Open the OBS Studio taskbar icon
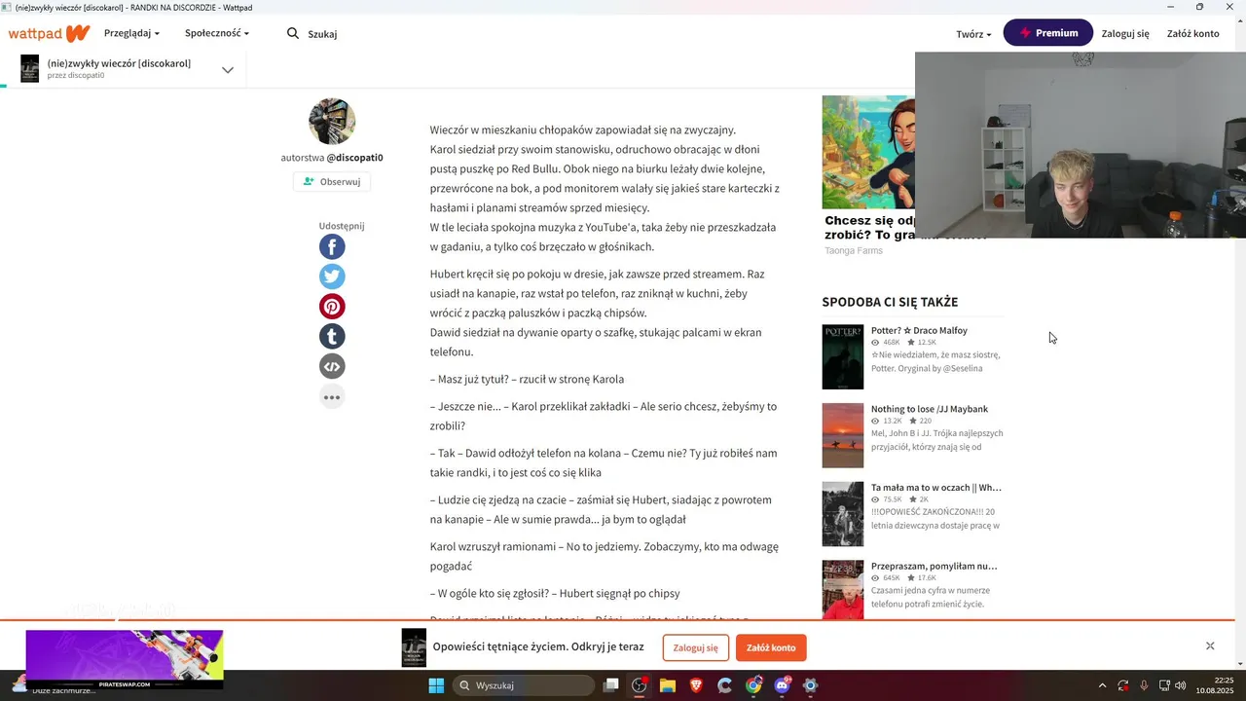This screenshot has height=701, width=1246. [640, 685]
